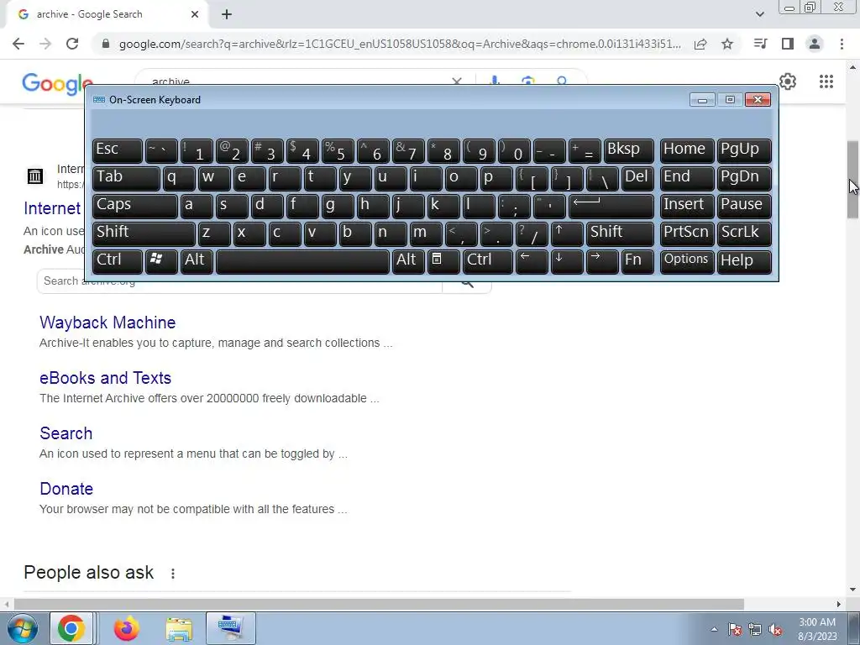Open the taskbar clock showing 3:00 AM

[x=817, y=629]
